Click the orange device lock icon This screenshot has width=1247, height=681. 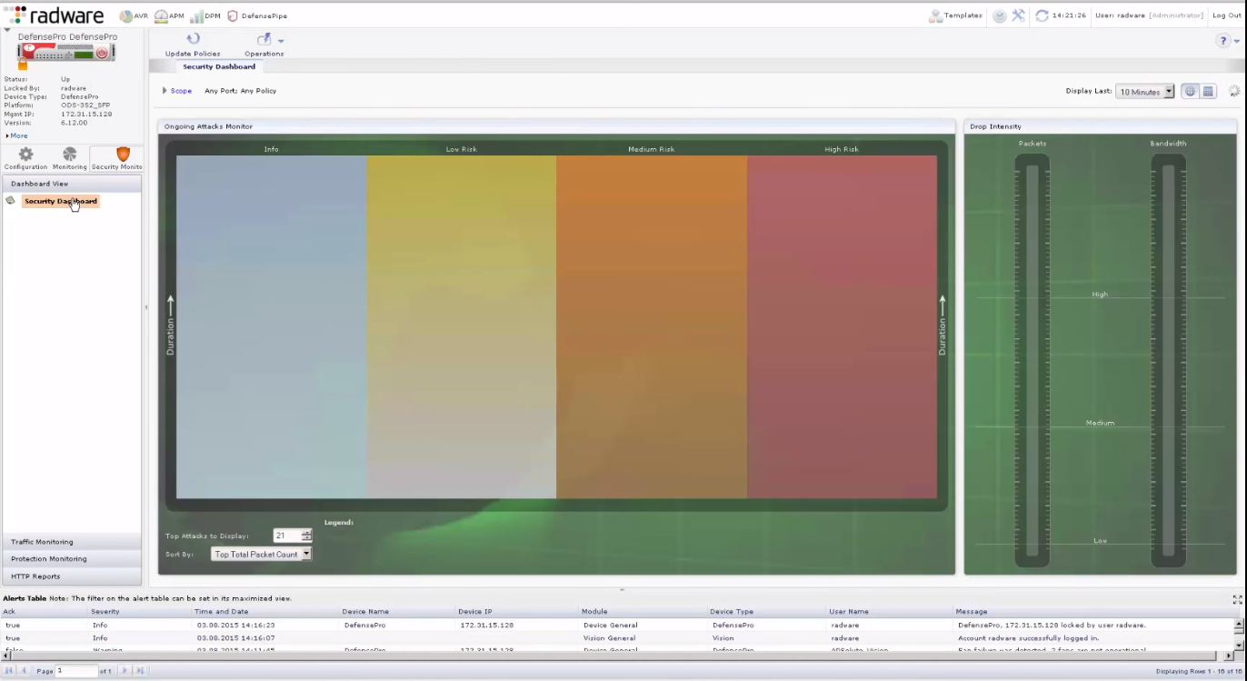click(23, 65)
